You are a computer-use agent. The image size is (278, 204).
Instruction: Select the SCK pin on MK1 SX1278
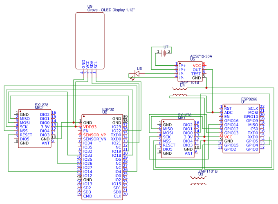tap(167, 137)
